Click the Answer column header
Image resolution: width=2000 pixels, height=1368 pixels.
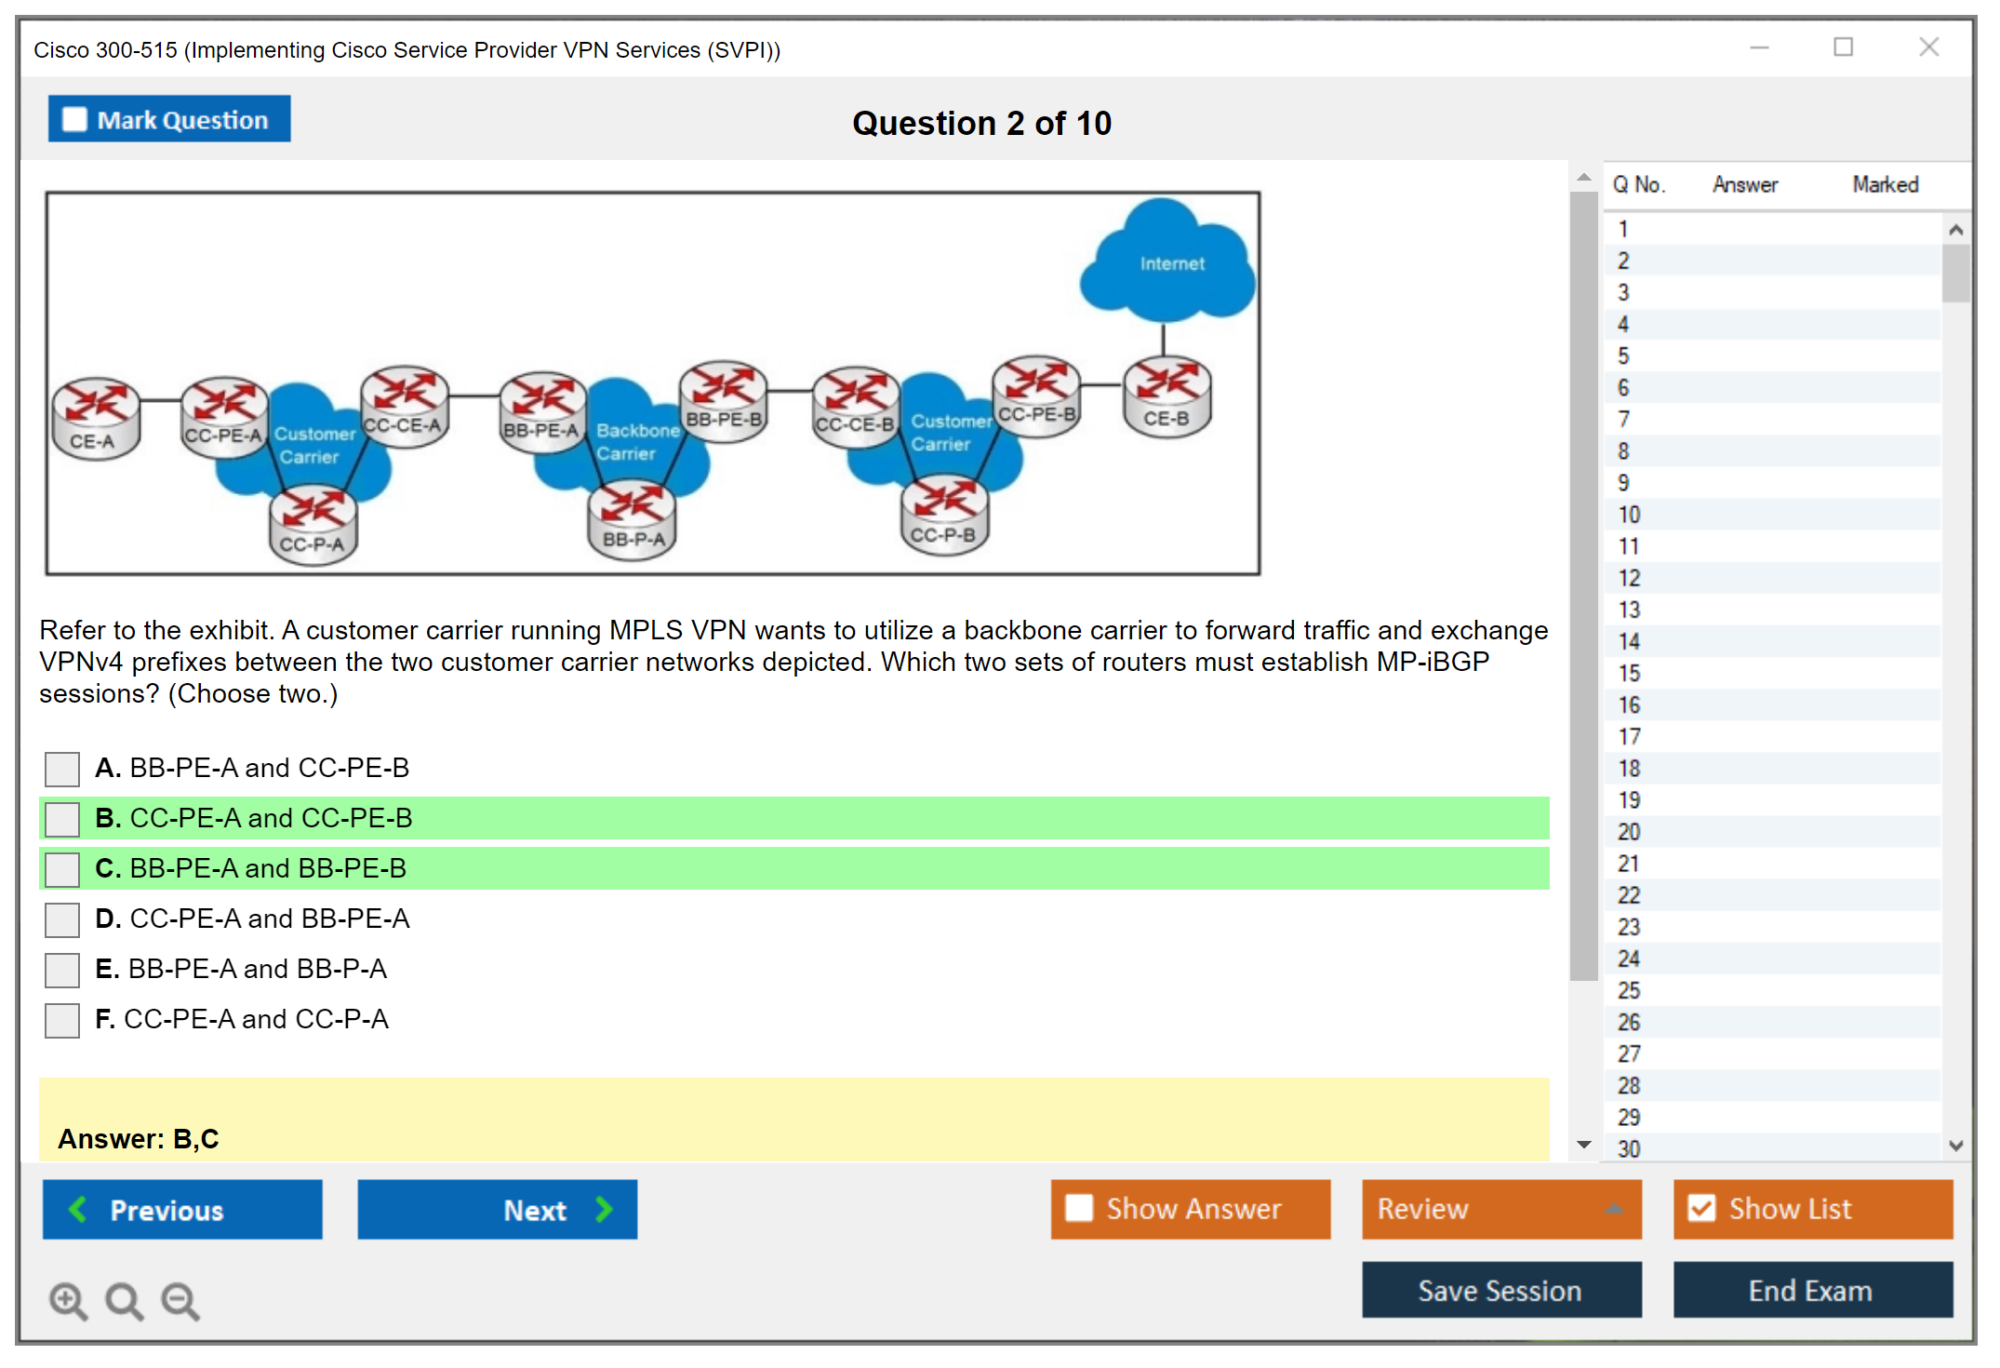(1744, 184)
